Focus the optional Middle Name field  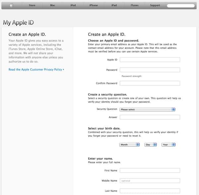[x=150, y=181]
